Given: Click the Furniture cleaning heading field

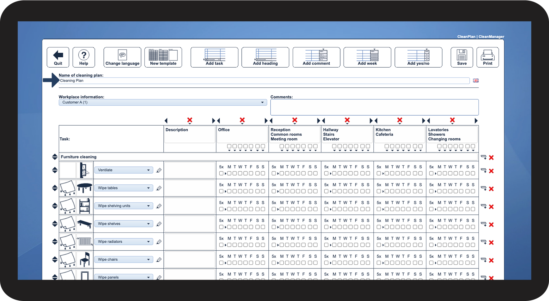Looking at the screenshot, I should [x=268, y=157].
